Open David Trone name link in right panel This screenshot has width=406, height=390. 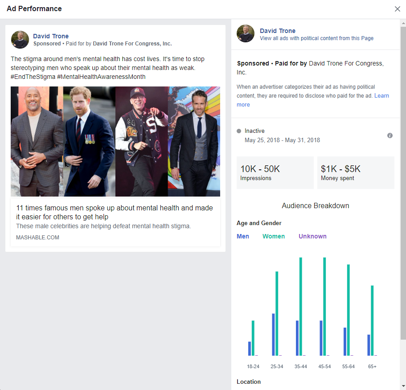coord(278,31)
